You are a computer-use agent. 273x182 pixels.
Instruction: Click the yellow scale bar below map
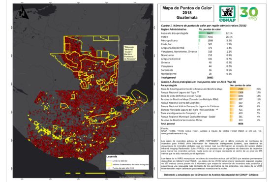tap(105, 173)
